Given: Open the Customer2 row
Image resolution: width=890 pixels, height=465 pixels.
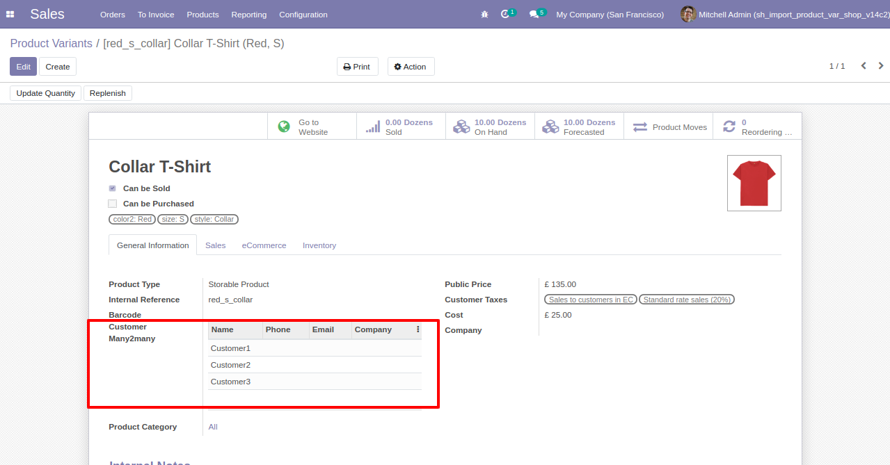Looking at the screenshot, I should pyautogui.click(x=315, y=365).
